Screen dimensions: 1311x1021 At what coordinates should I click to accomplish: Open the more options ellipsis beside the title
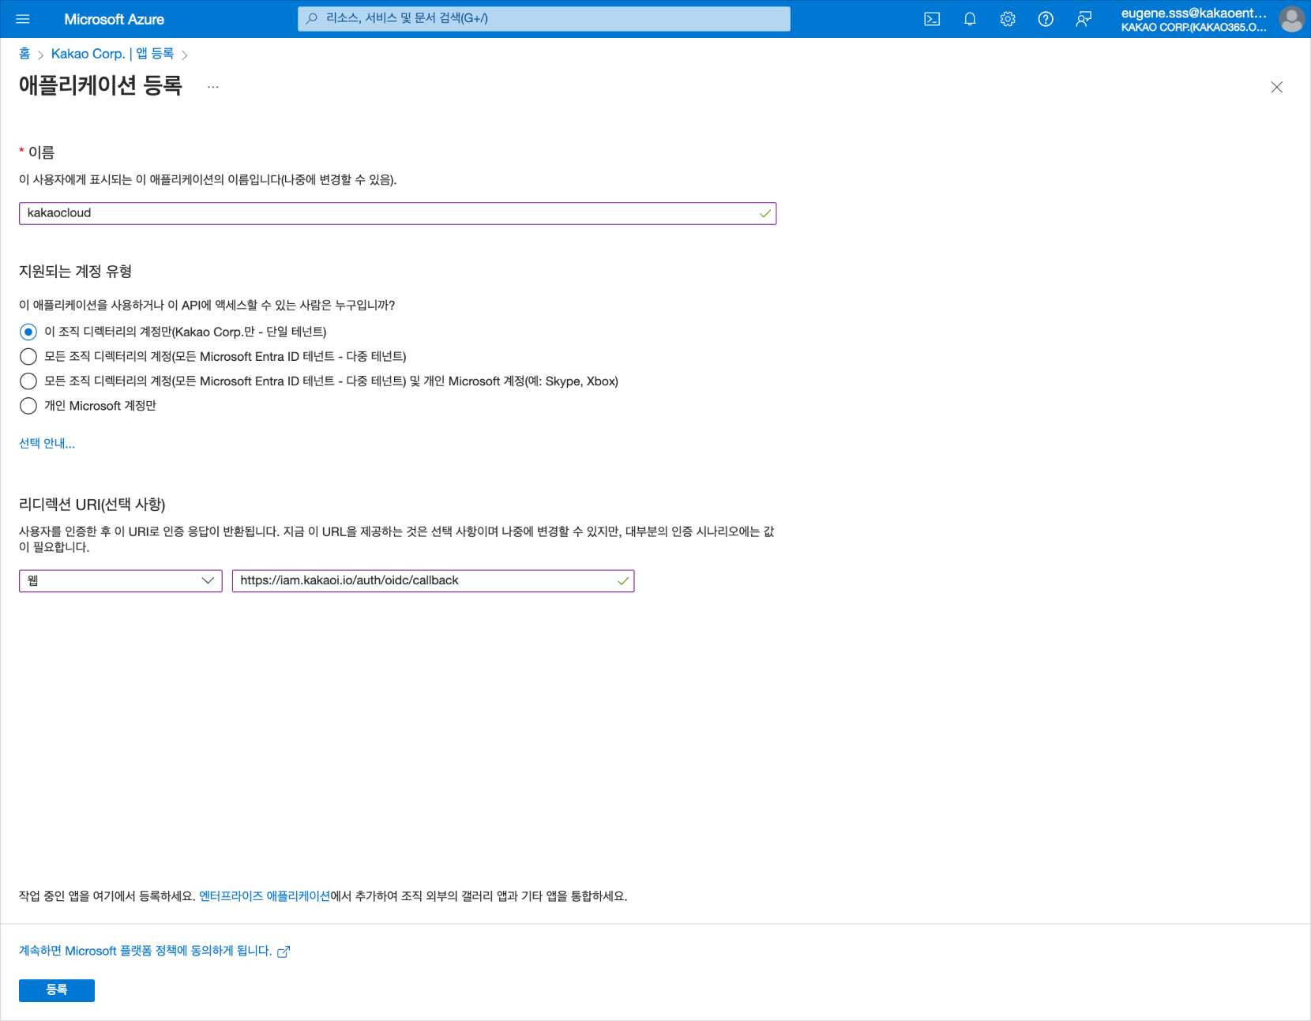tap(213, 86)
